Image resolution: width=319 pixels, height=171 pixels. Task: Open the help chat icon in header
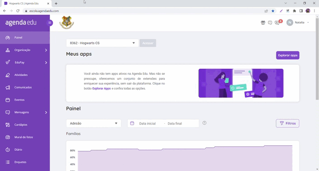coord(270,22)
